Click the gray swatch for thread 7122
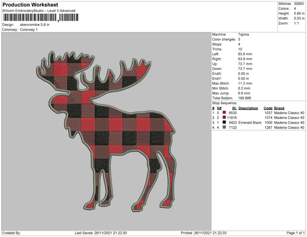The height and width of the screenshot is (237, 307). (x=224, y=127)
